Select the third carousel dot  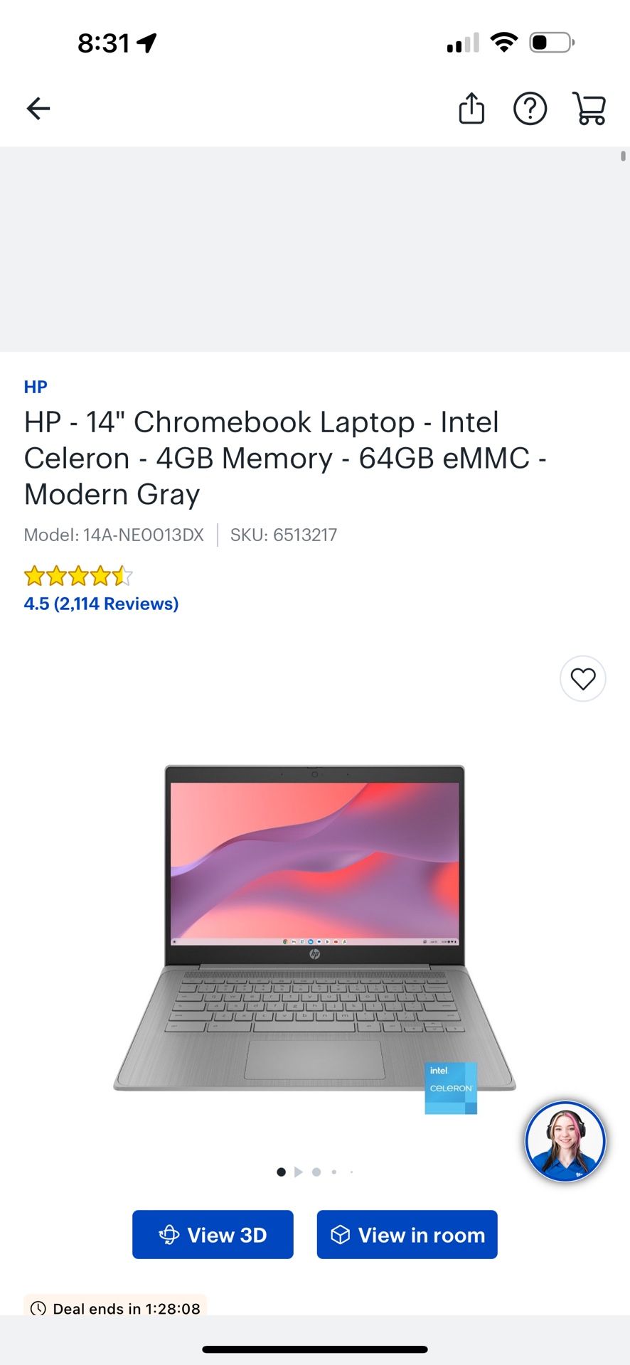tap(316, 1172)
